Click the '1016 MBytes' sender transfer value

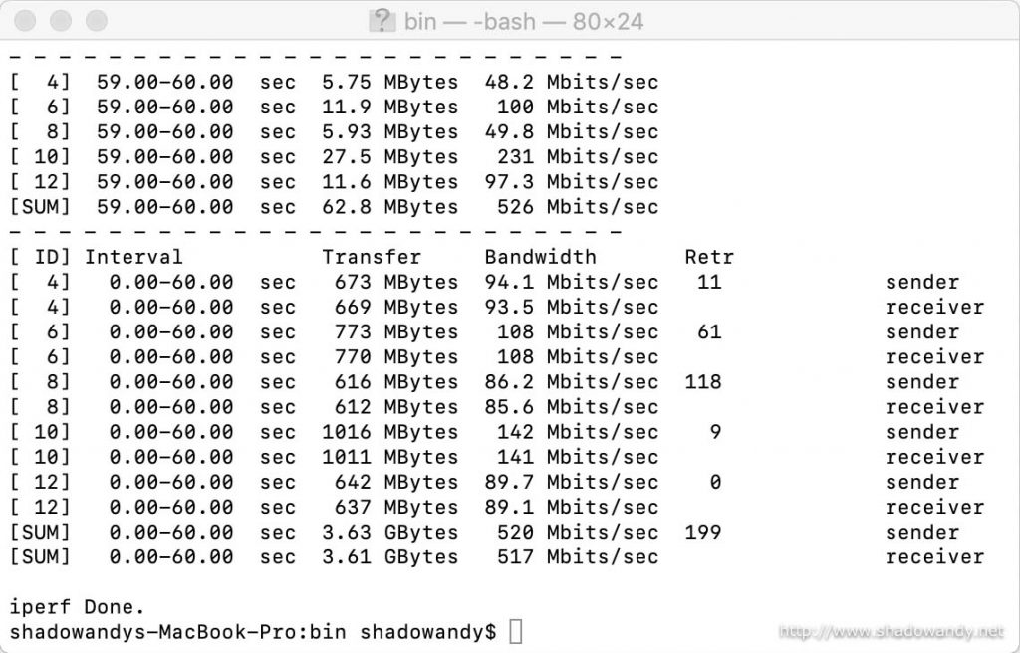pos(389,432)
